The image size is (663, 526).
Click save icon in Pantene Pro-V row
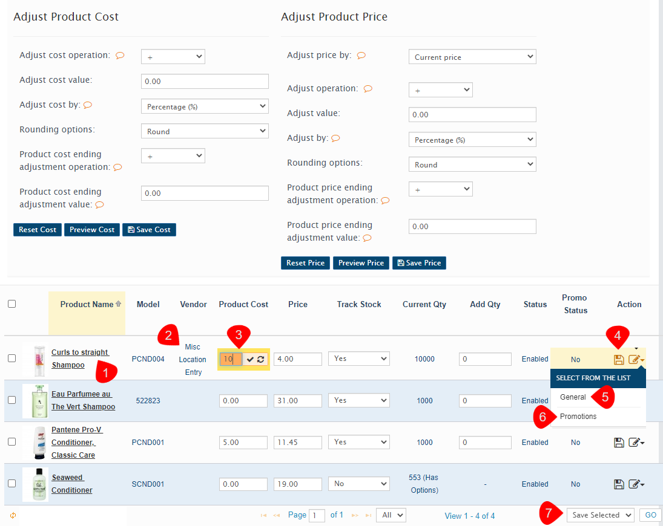coord(618,443)
